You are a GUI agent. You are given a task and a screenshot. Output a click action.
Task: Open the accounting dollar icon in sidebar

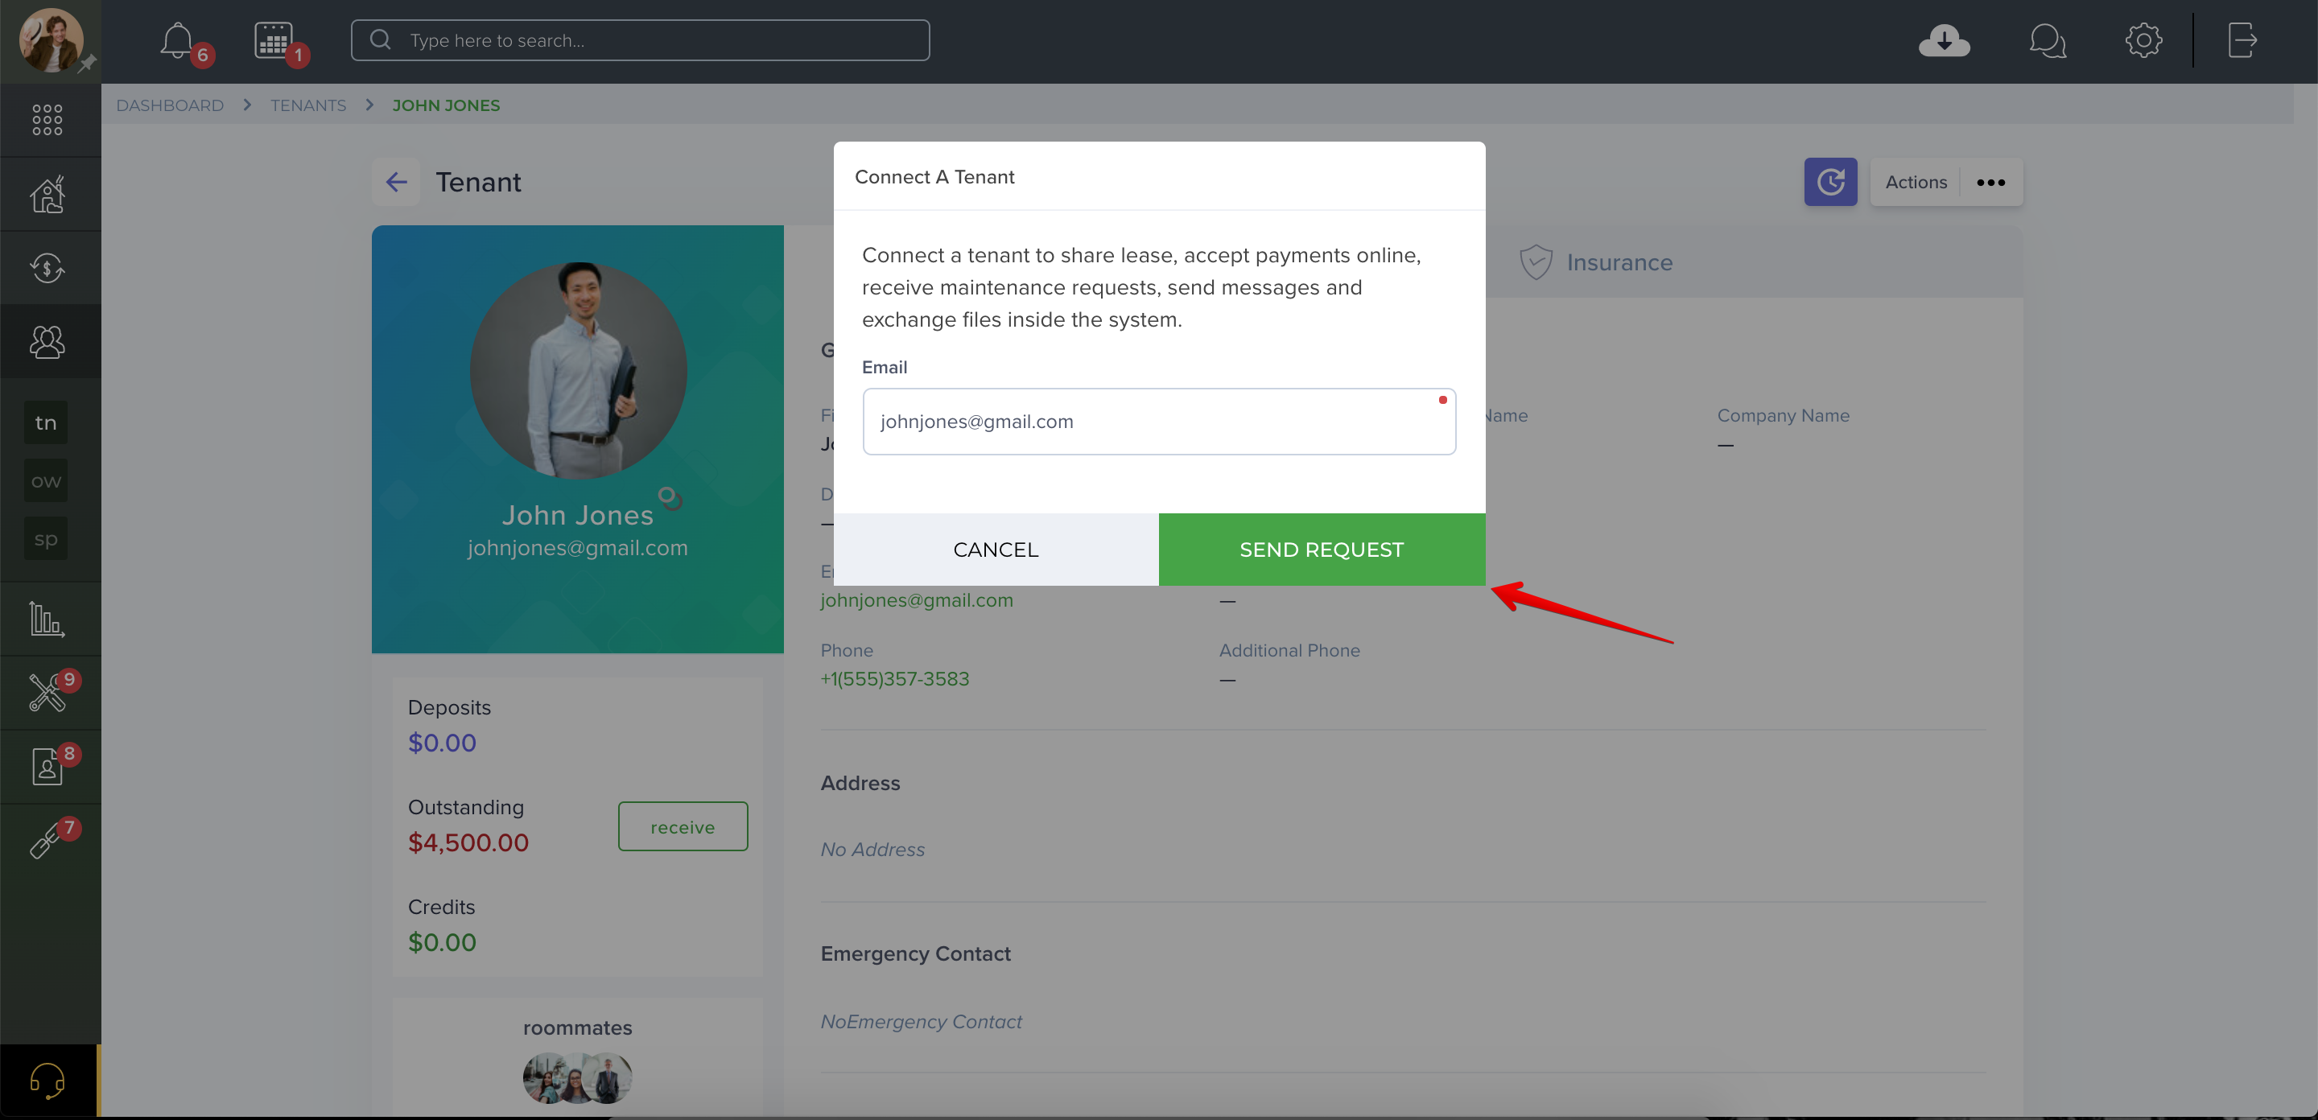point(47,268)
